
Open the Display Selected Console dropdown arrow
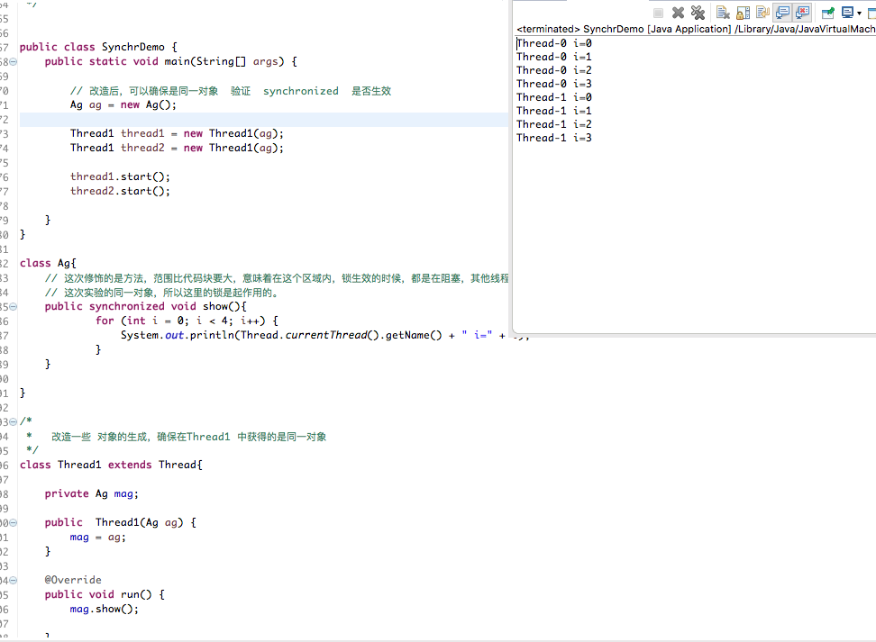859,14
